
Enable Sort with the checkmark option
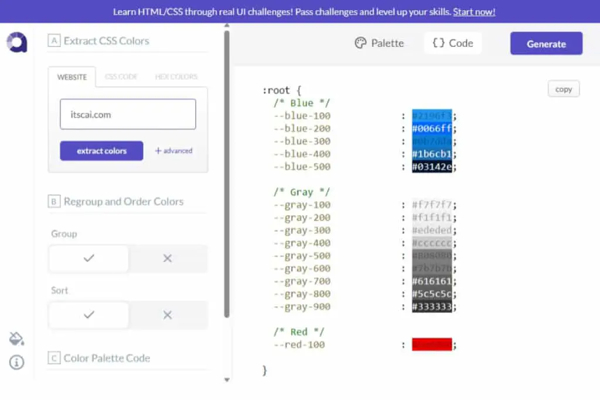tap(89, 315)
